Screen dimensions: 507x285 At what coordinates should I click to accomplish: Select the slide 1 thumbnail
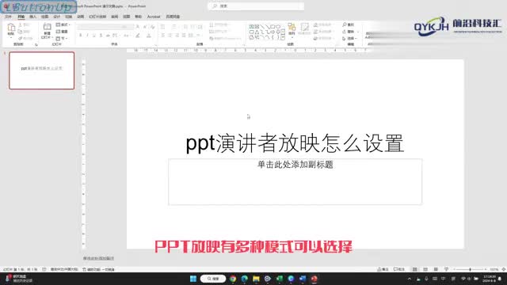tap(42, 70)
